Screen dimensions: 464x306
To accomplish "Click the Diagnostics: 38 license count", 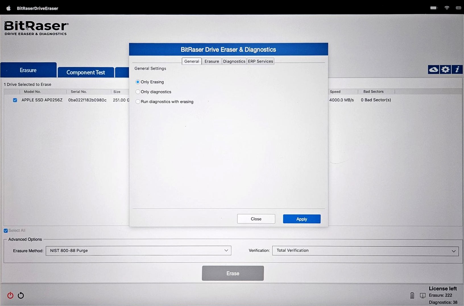I will point(443,302).
